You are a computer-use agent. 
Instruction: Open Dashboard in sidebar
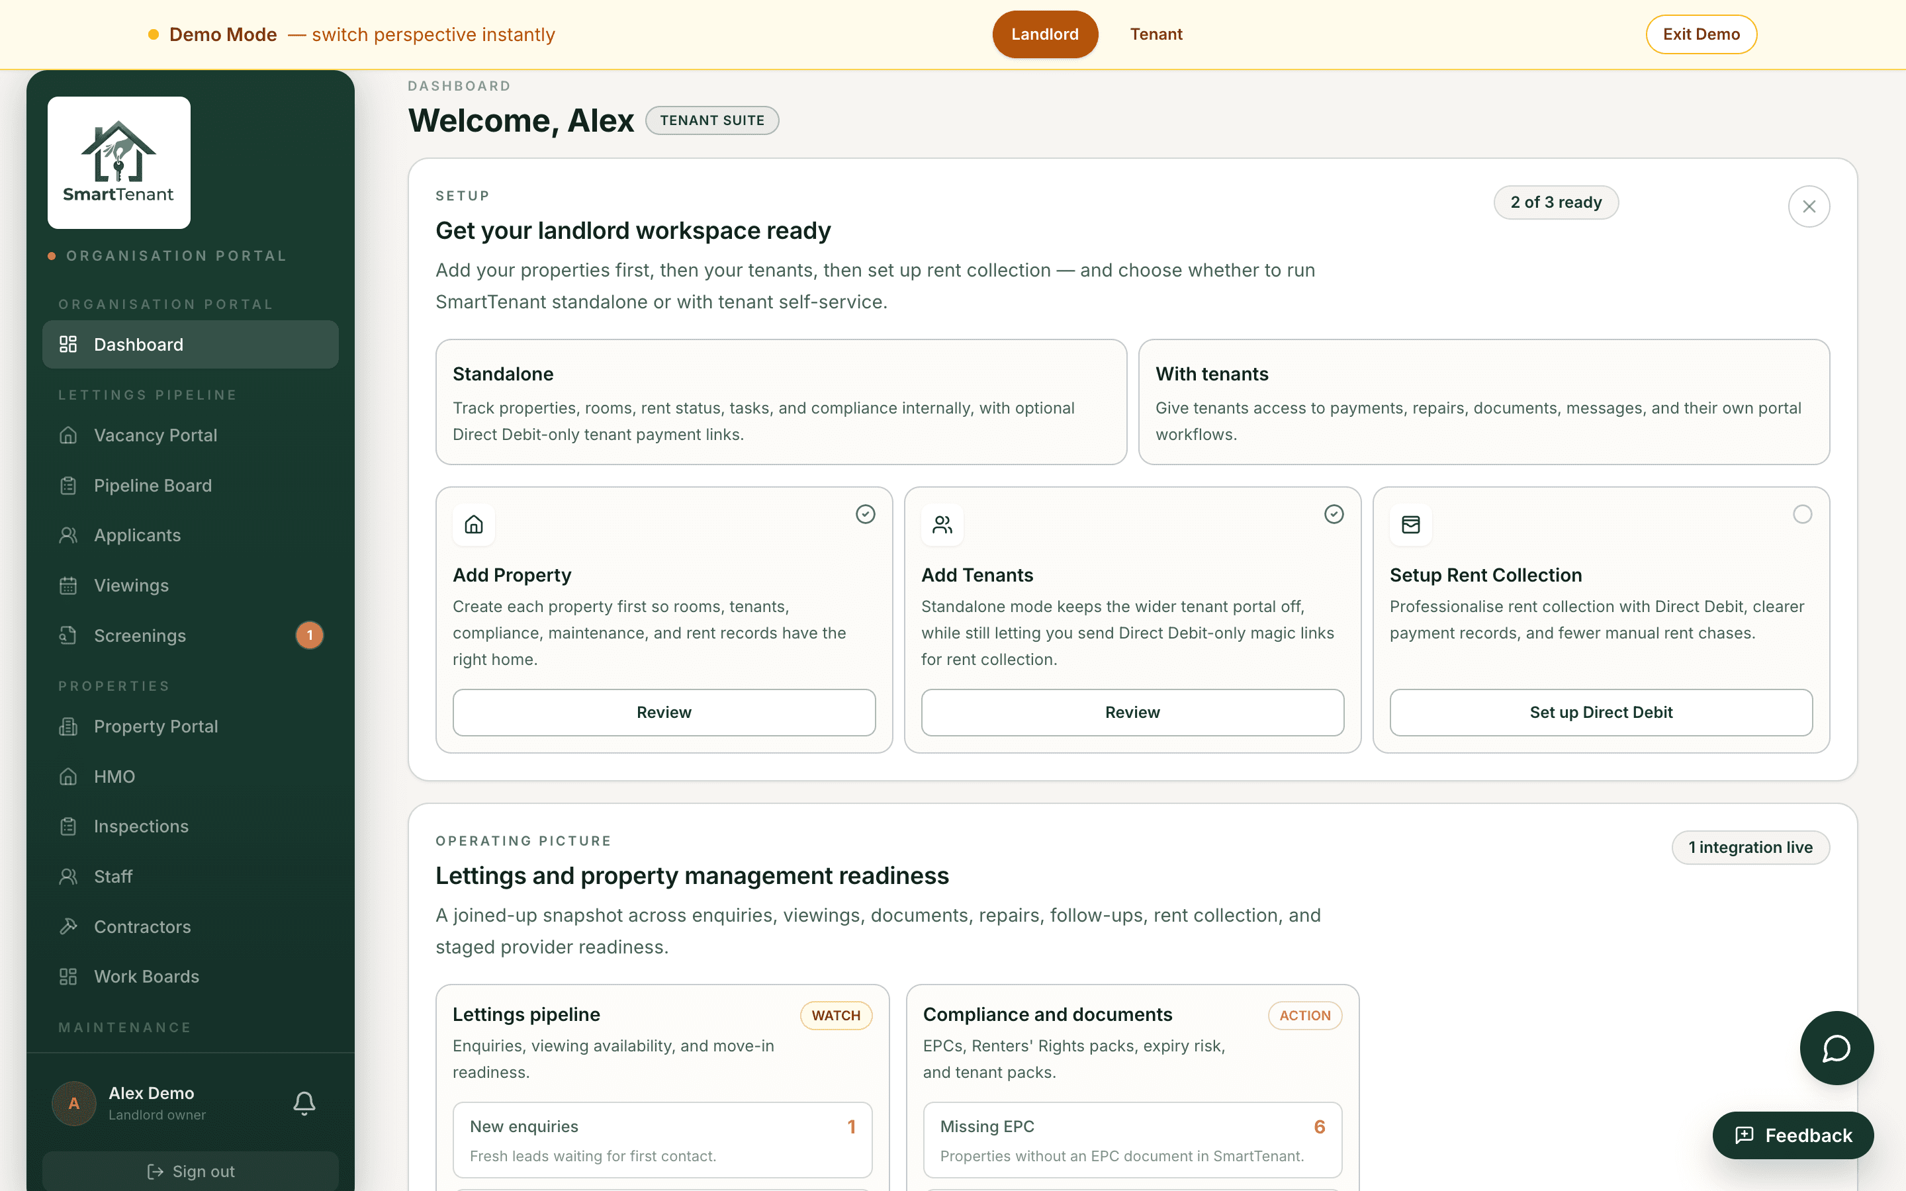pyautogui.click(x=191, y=344)
